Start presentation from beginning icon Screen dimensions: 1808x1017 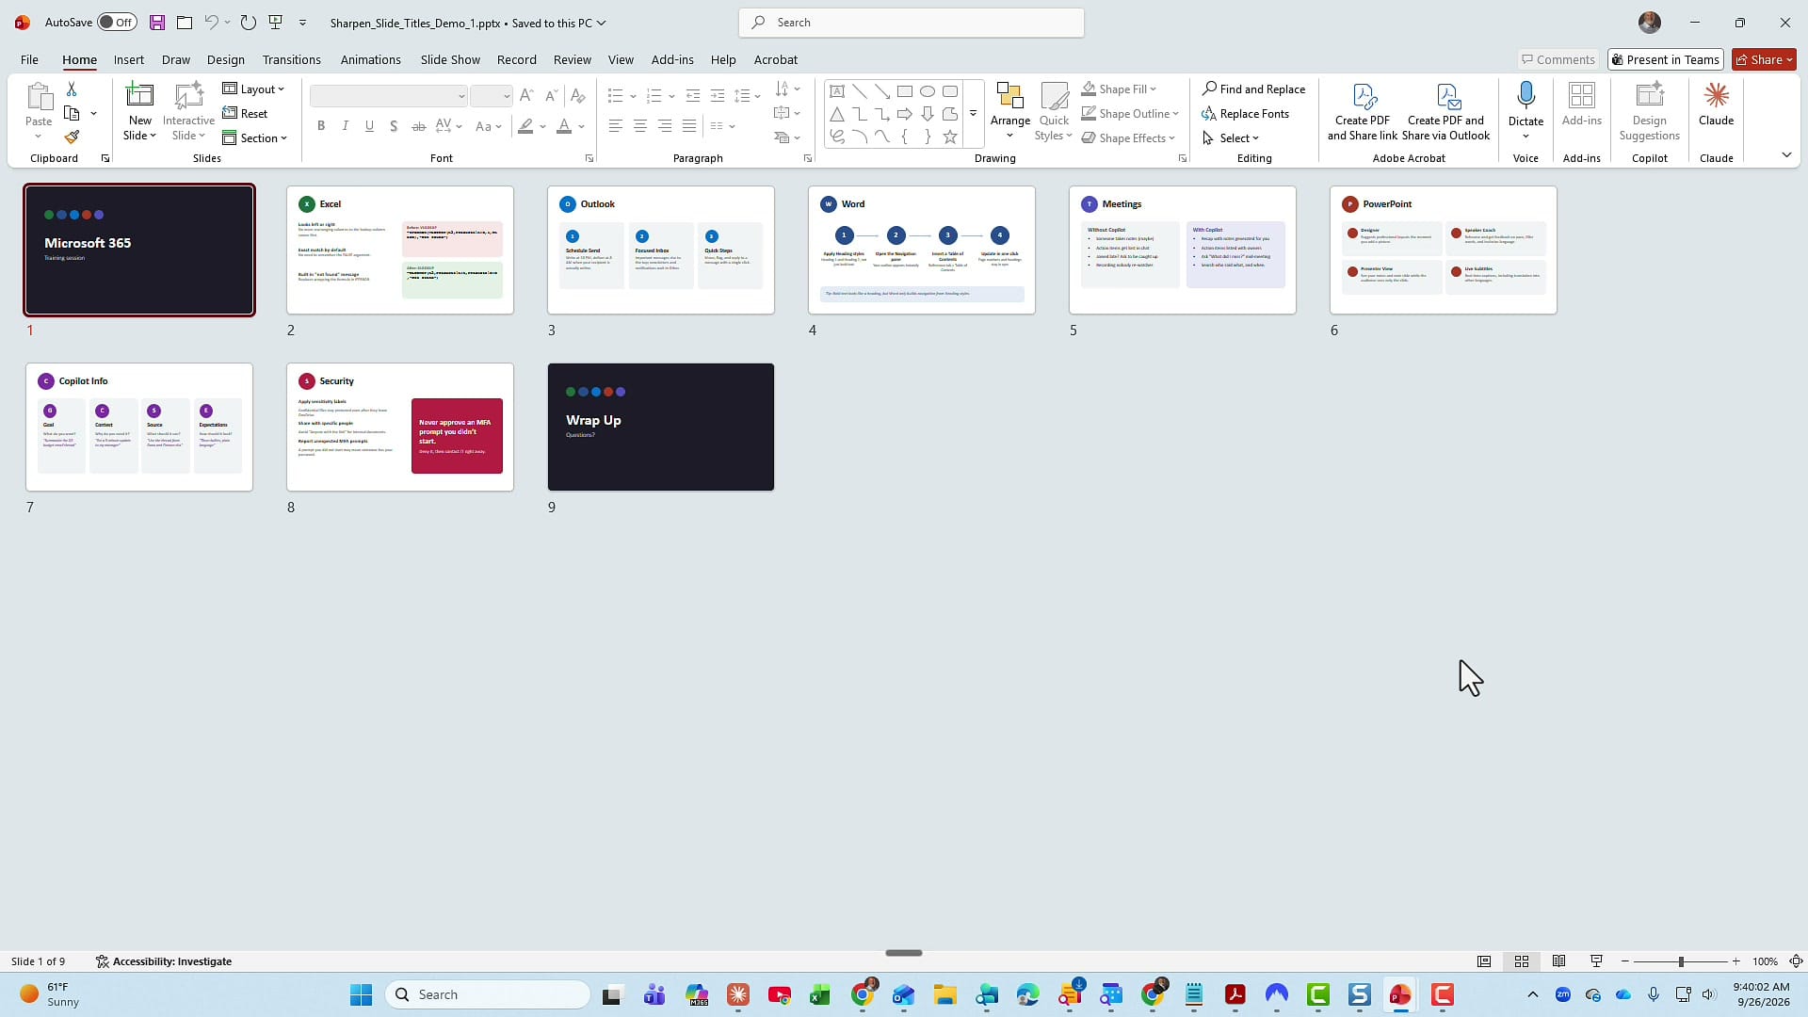click(276, 23)
